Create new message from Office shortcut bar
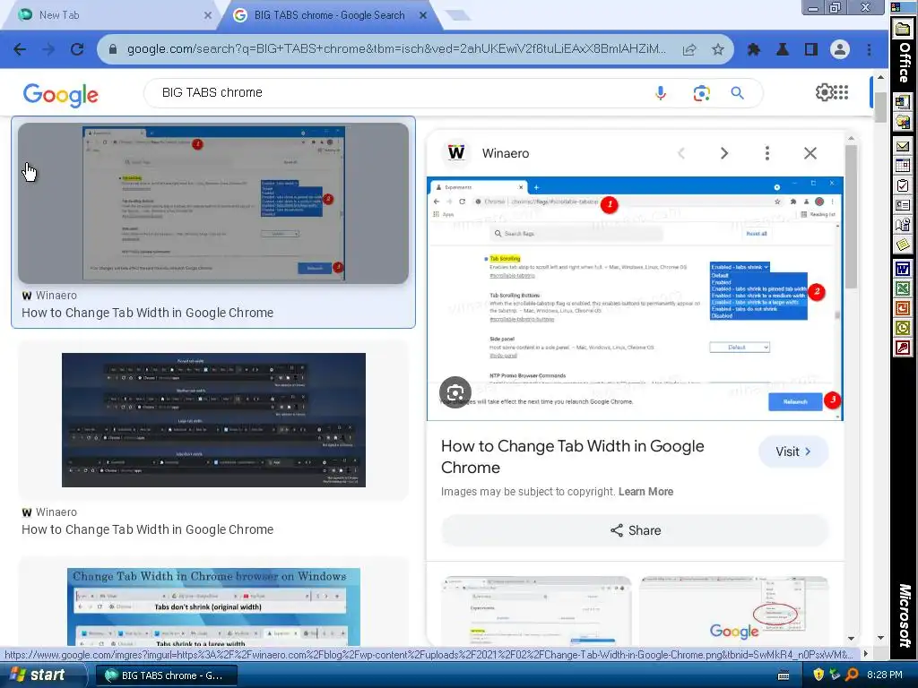The height and width of the screenshot is (688, 918). click(x=903, y=146)
